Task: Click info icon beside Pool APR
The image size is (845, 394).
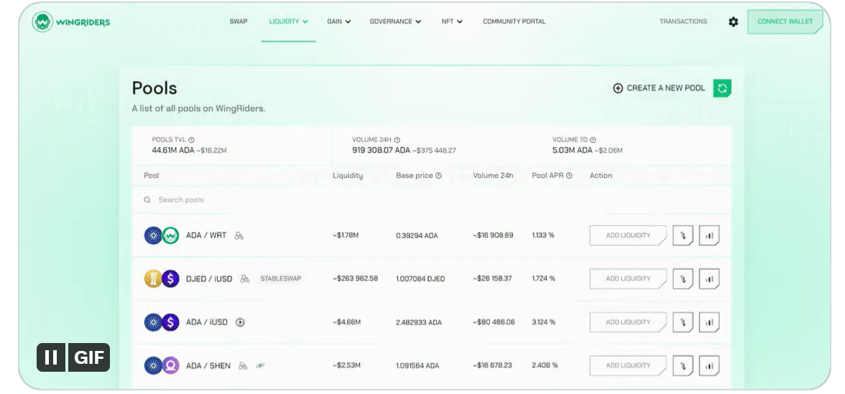Action: point(569,175)
